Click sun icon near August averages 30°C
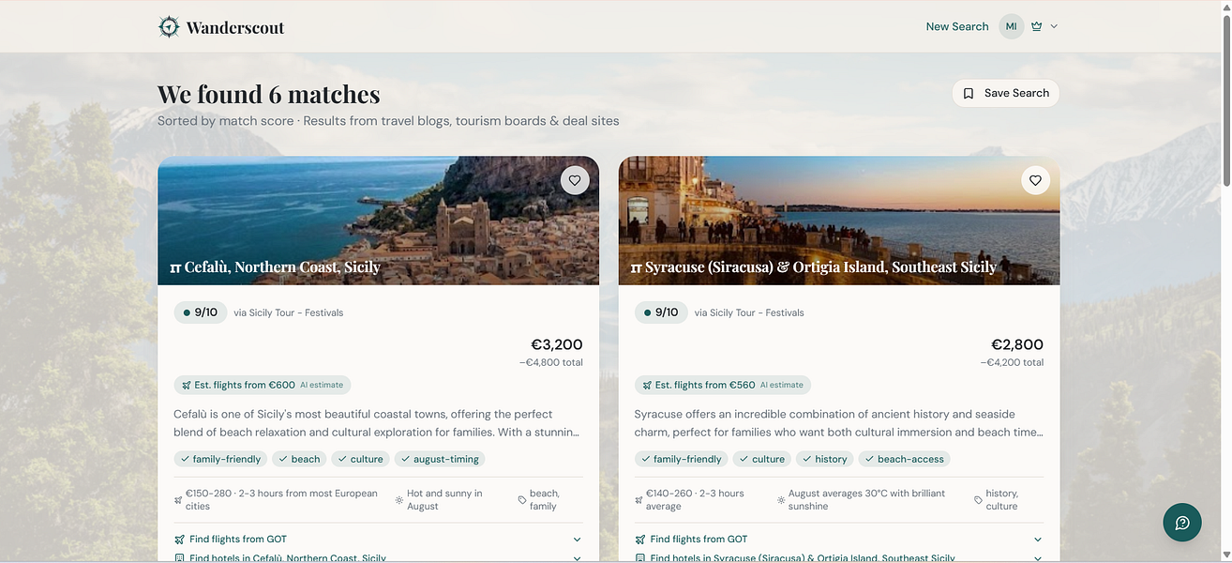Viewport: 1232px width, 563px height. [x=782, y=500]
